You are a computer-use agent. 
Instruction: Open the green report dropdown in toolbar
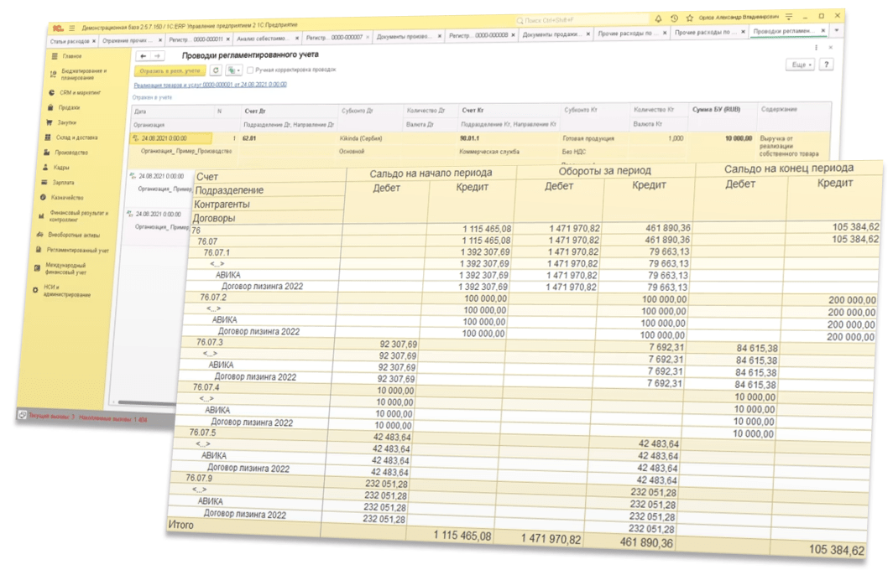233,70
